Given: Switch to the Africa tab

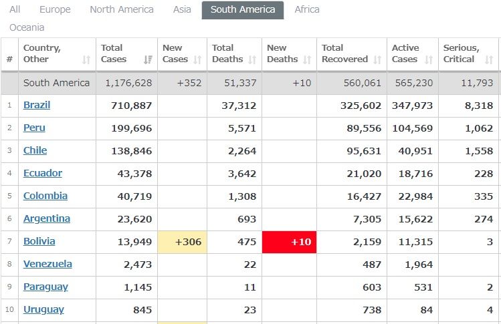Looking at the screenshot, I should point(307,10).
